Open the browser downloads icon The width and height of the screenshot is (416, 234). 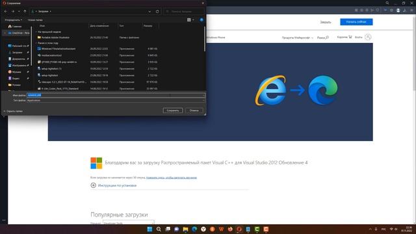[x=404, y=10]
